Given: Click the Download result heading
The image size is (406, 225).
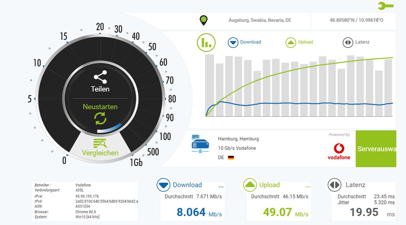Looking at the screenshot, I should point(187,185).
